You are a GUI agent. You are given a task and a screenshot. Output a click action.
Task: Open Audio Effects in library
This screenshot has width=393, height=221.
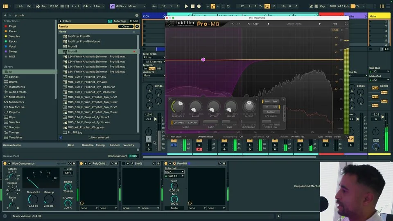pyautogui.click(x=18, y=92)
